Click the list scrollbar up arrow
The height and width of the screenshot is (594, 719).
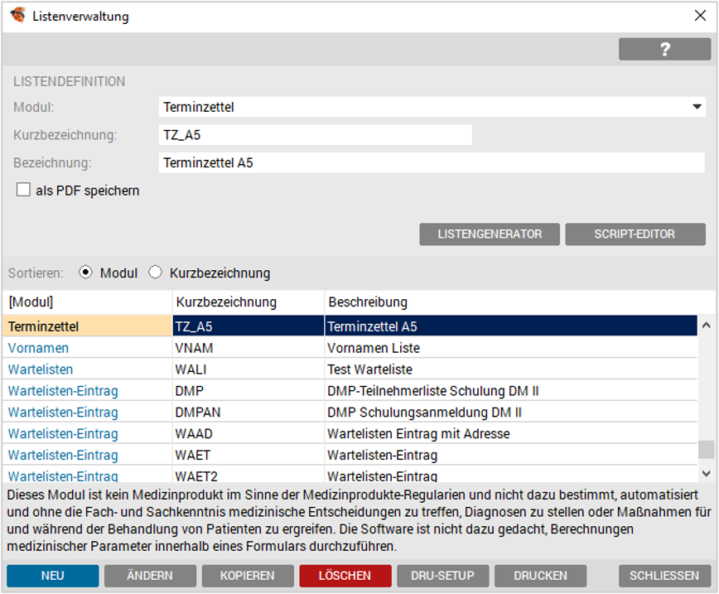point(706,326)
